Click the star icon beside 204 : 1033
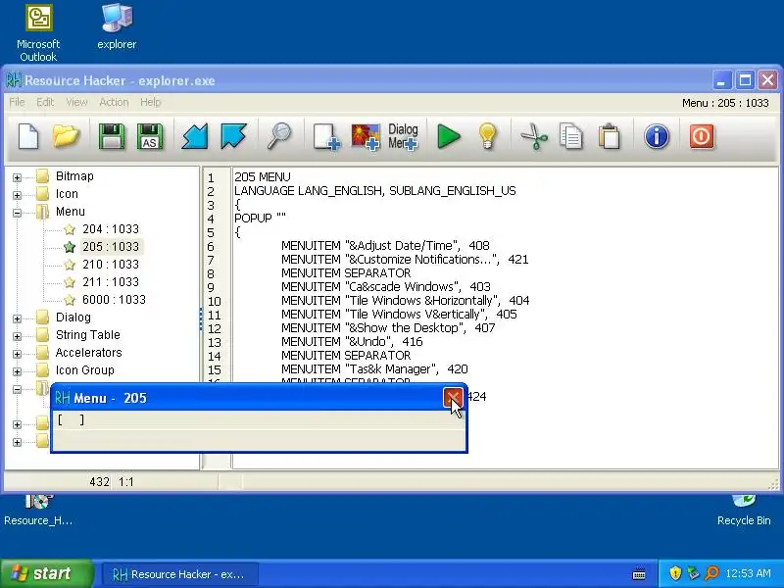Image resolution: width=784 pixels, height=588 pixels. (x=70, y=229)
